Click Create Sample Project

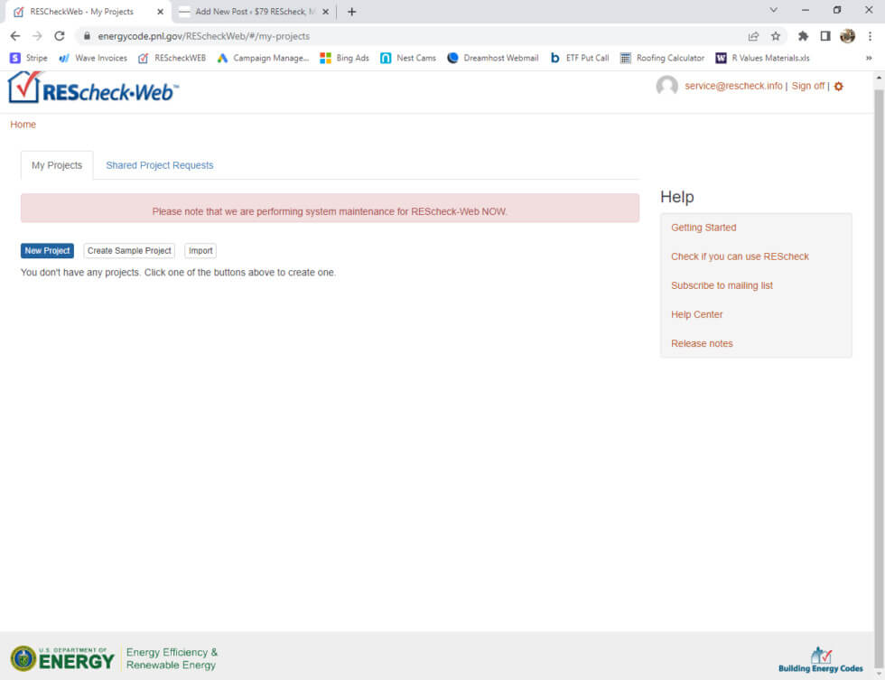[129, 250]
